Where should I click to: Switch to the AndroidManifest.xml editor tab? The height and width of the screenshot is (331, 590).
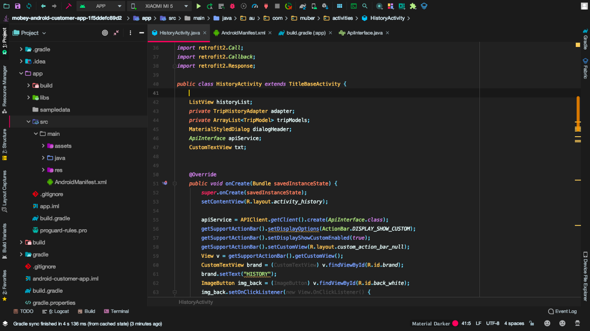(242, 33)
